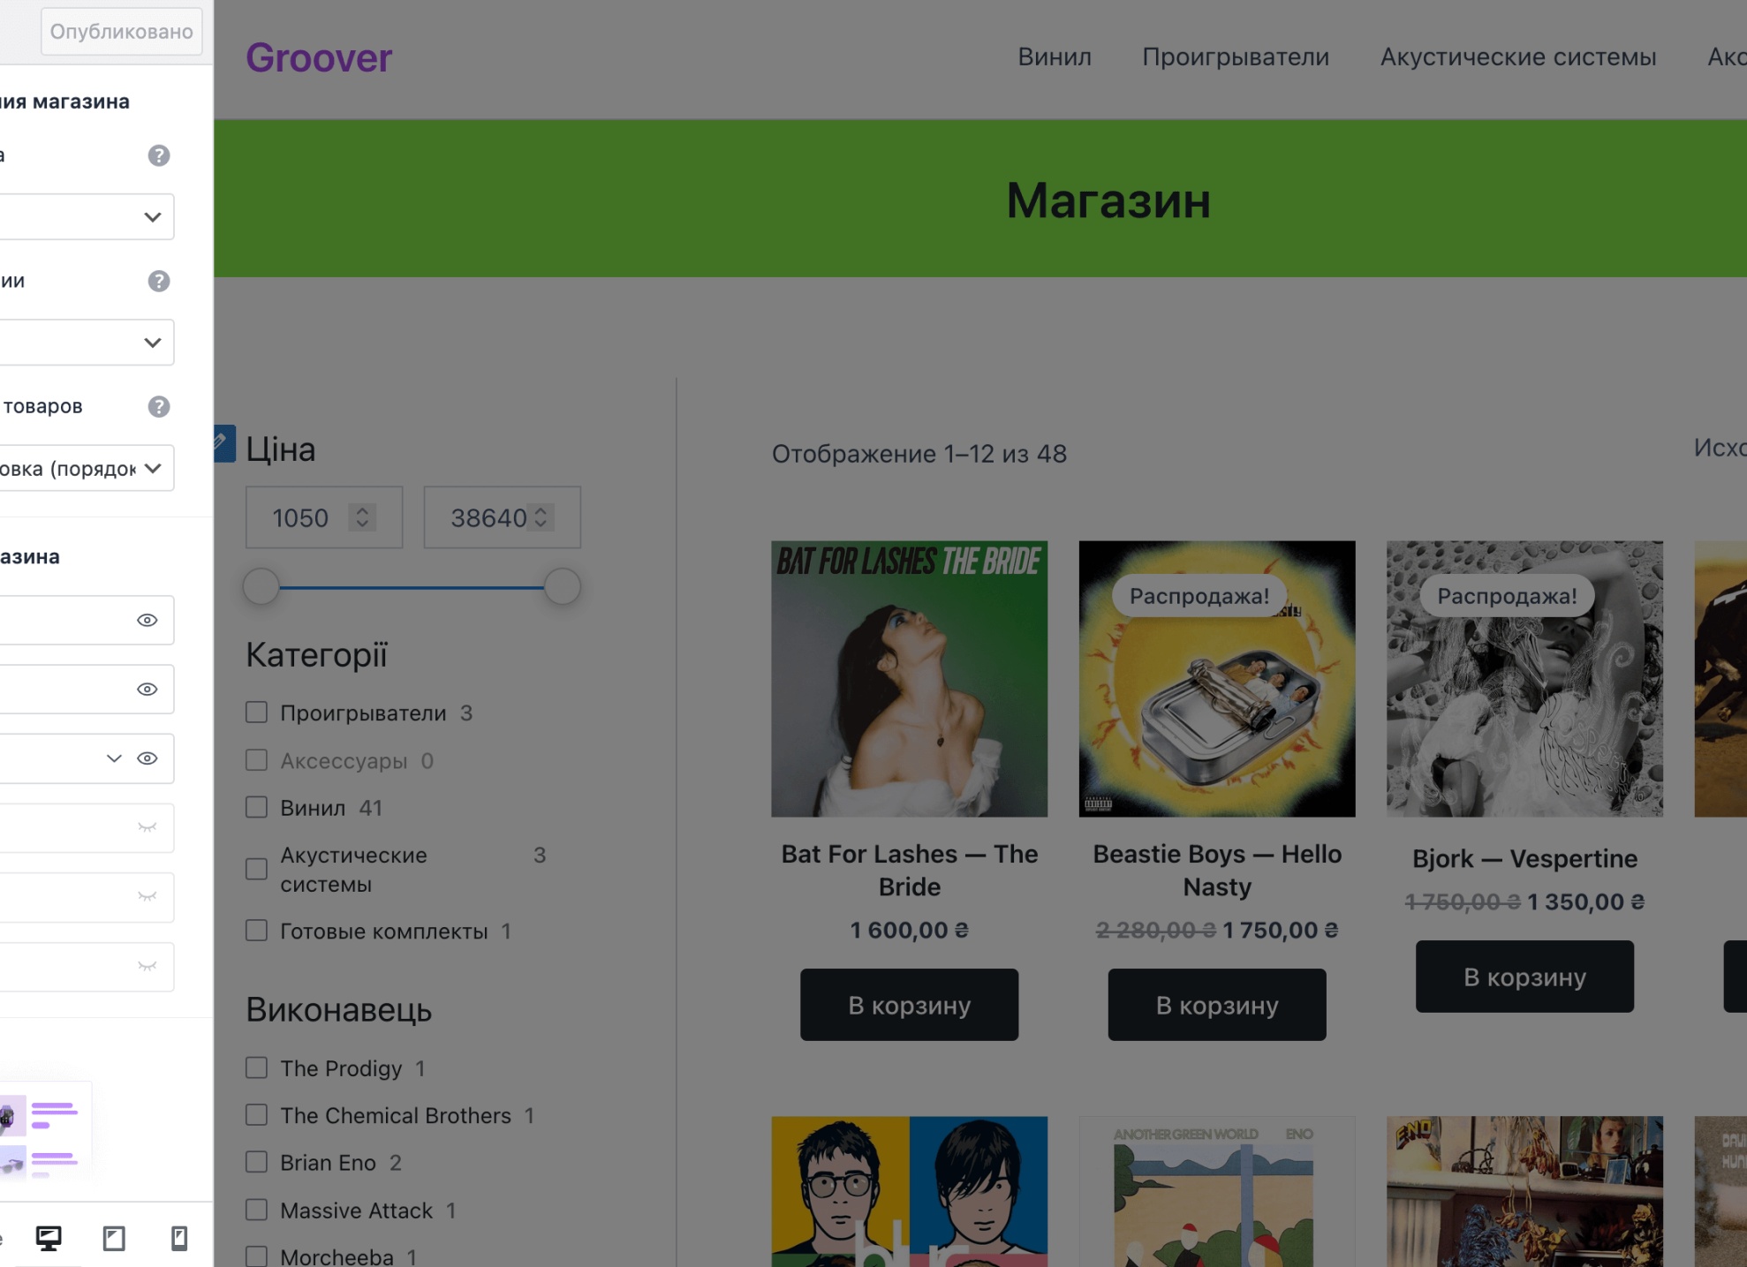
Task: Check the Винил category filter
Action: click(256, 807)
